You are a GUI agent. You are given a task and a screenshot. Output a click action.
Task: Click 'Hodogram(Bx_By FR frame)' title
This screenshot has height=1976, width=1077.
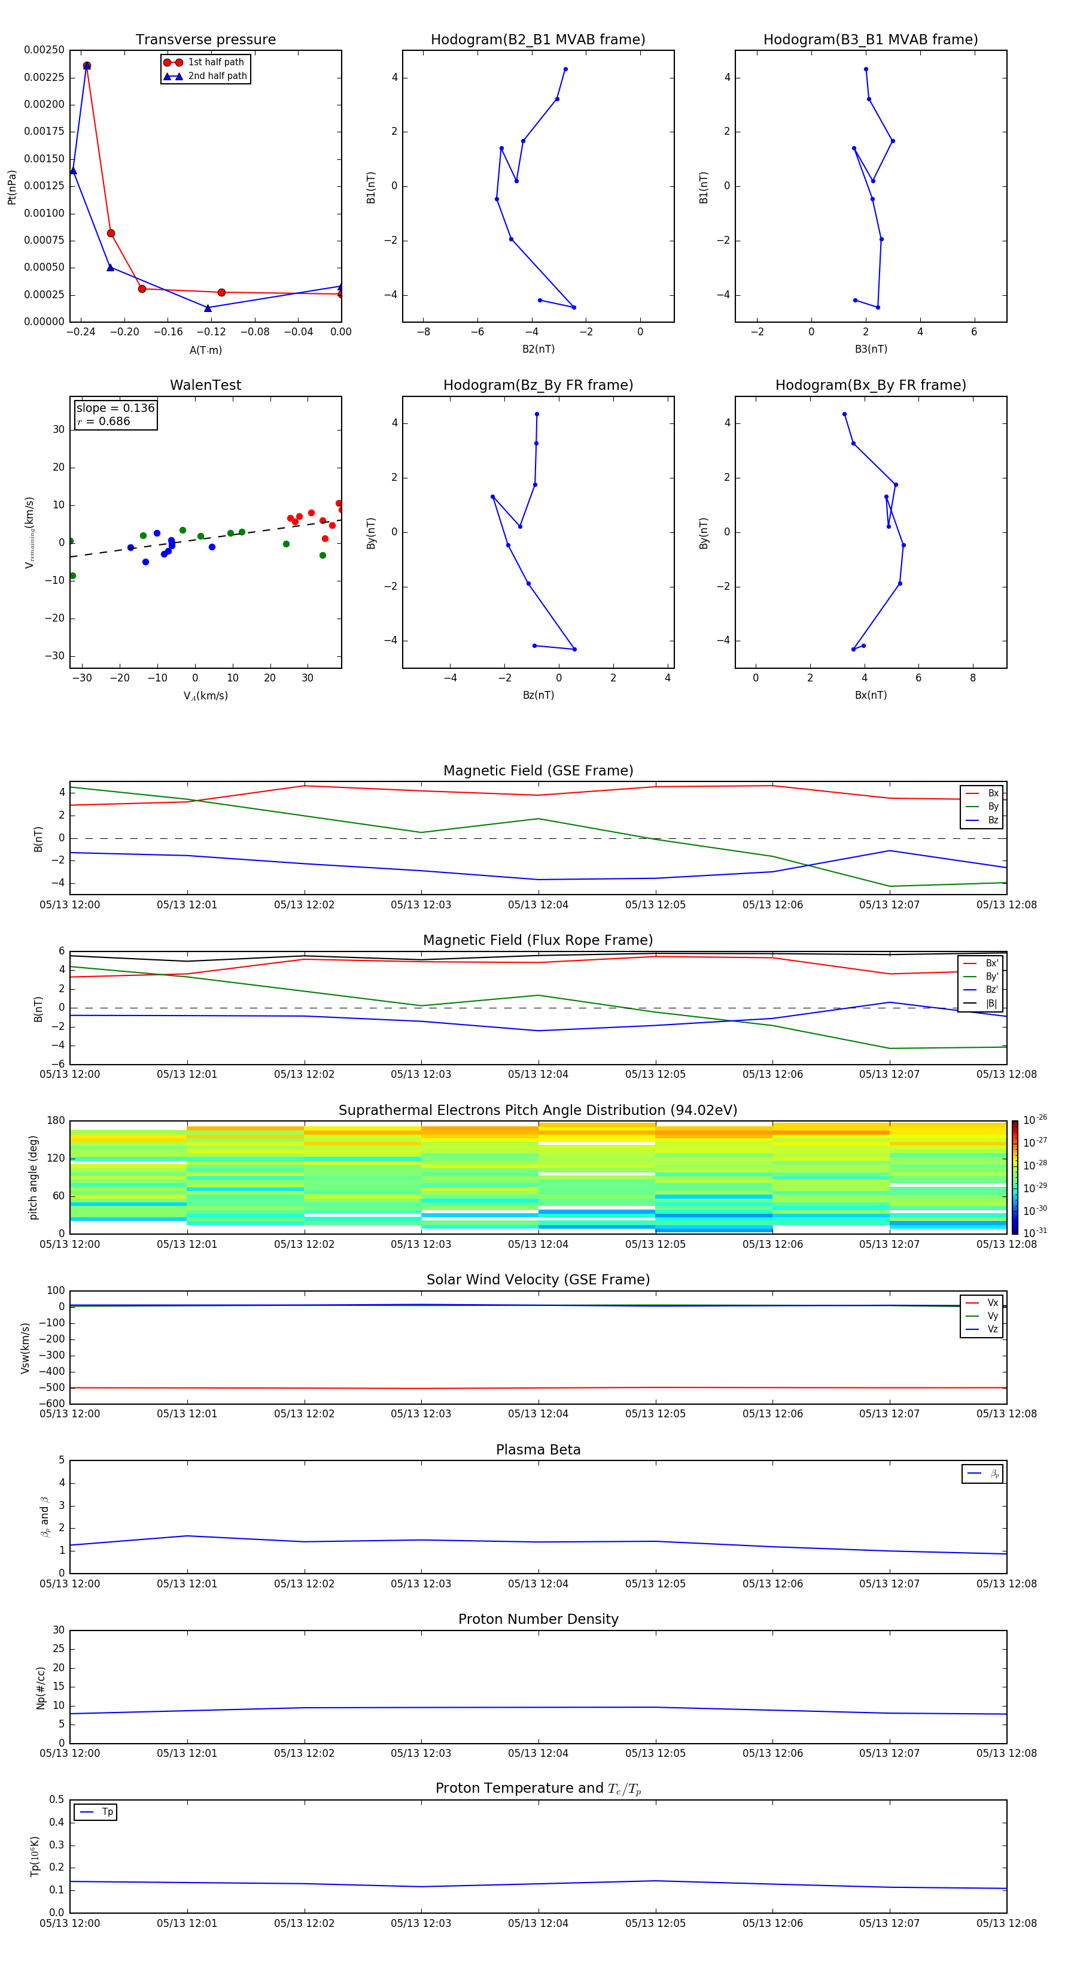click(871, 385)
